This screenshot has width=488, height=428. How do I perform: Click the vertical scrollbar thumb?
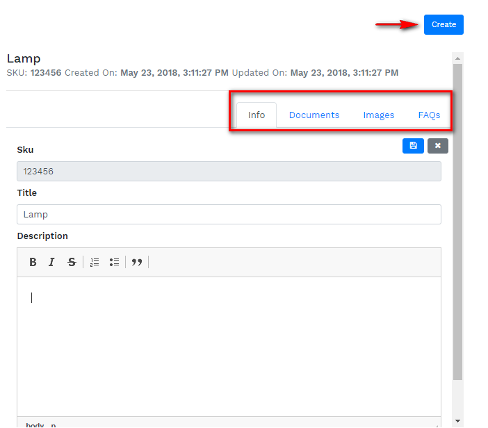tap(457, 222)
